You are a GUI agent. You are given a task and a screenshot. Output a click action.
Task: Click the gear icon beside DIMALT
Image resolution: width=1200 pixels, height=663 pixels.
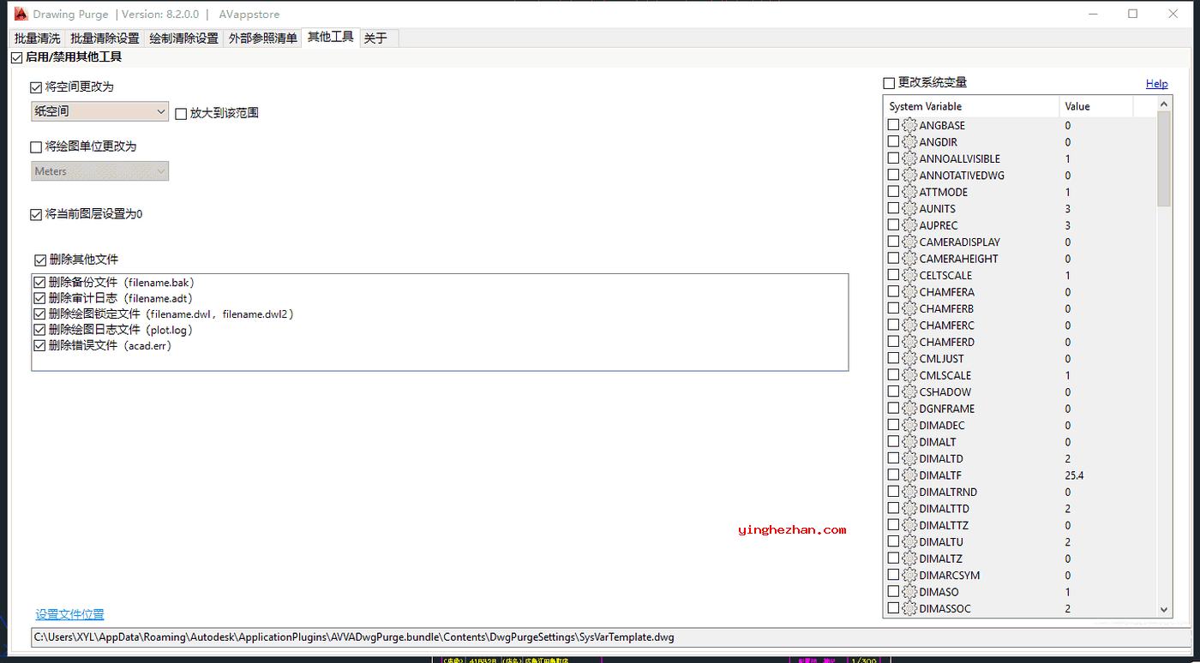click(x=909, y=442)
